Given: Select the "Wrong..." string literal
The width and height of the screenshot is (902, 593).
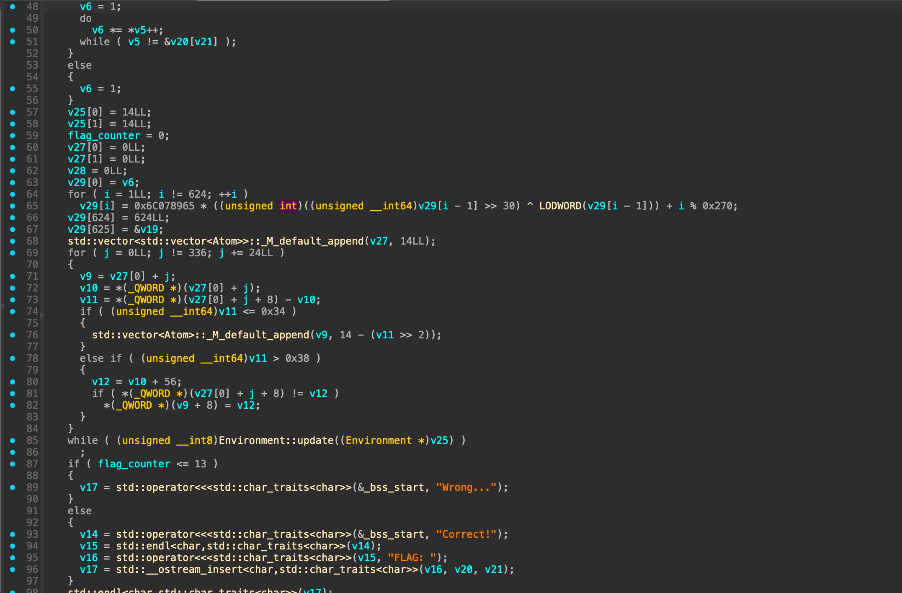Looking at the screenshot, I should pyautogui.click(x=466, y=487).
